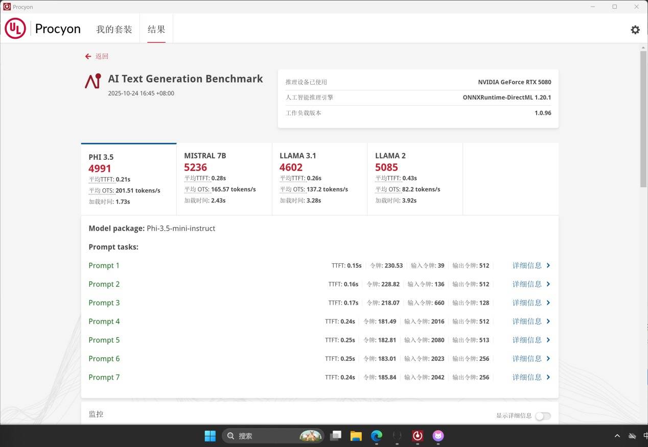Expand Prompt 4 details chevron
The width and height of the screenshot is (648, 447).
[548, 321]
